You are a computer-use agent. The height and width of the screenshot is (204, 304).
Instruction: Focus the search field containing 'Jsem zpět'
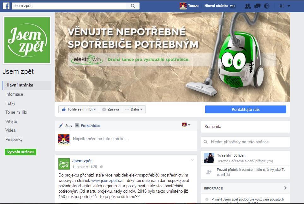[69, 6]
